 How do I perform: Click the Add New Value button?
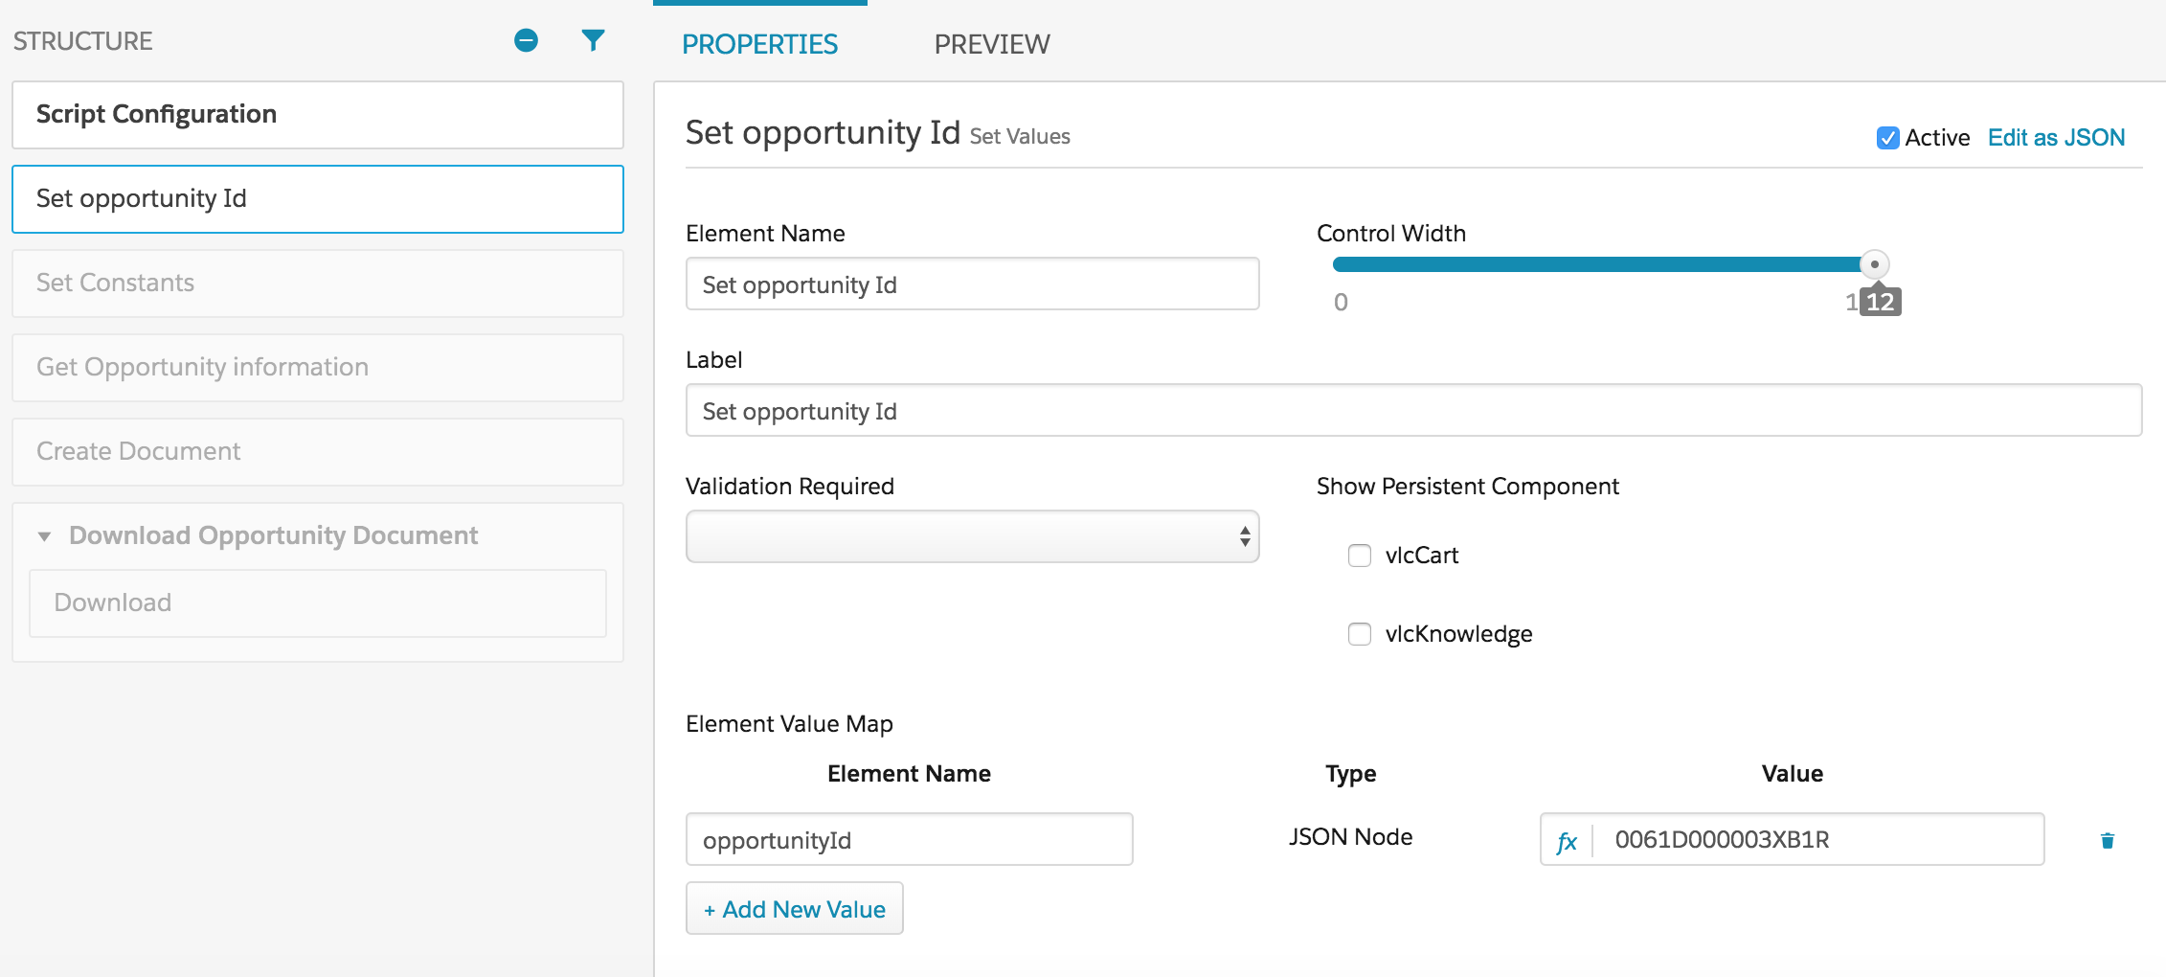pyautogui.click(x=794, y=908)
